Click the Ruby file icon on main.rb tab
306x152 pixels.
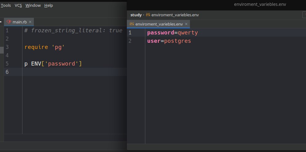coord(9,22)
